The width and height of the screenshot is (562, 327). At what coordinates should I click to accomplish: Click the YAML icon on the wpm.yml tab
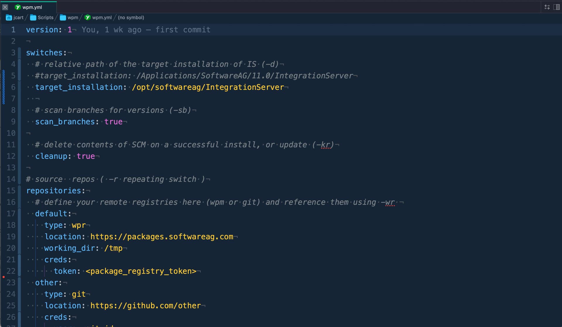tap(18, 7)
